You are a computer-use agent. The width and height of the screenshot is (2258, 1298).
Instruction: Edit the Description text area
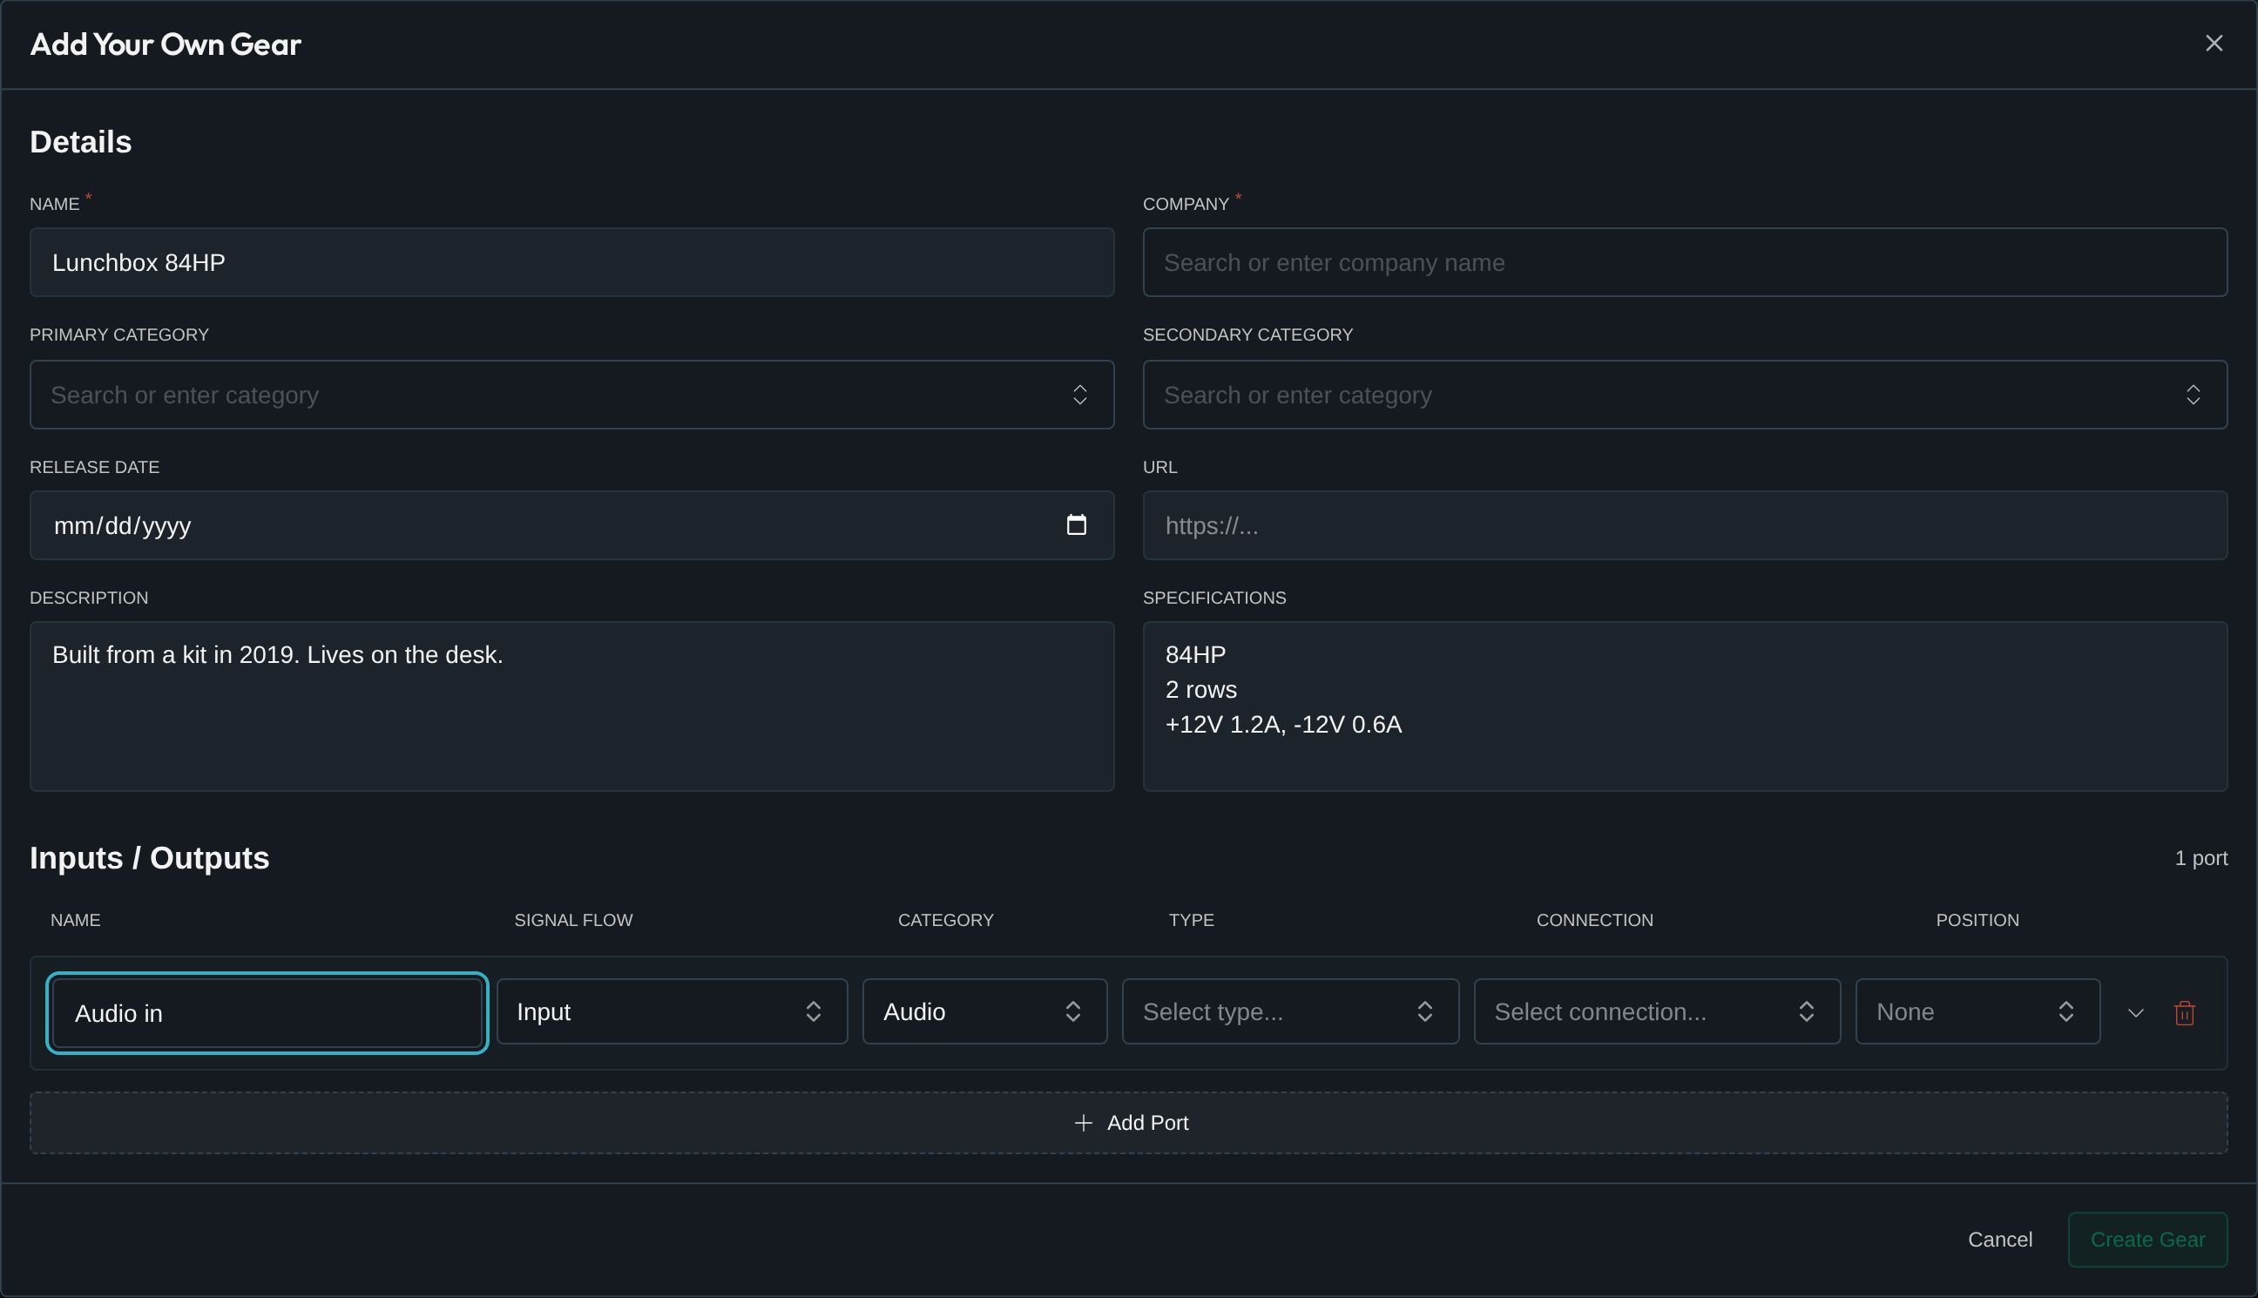click(571, 706)
